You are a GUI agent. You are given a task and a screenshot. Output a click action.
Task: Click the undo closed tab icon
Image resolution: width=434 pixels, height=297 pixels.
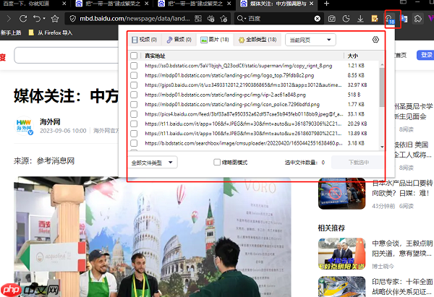tap(37, 19)
